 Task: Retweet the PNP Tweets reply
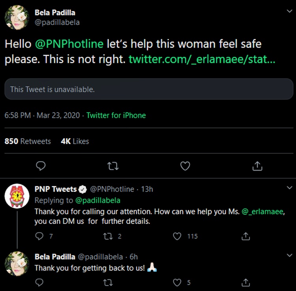click(107, 236)
